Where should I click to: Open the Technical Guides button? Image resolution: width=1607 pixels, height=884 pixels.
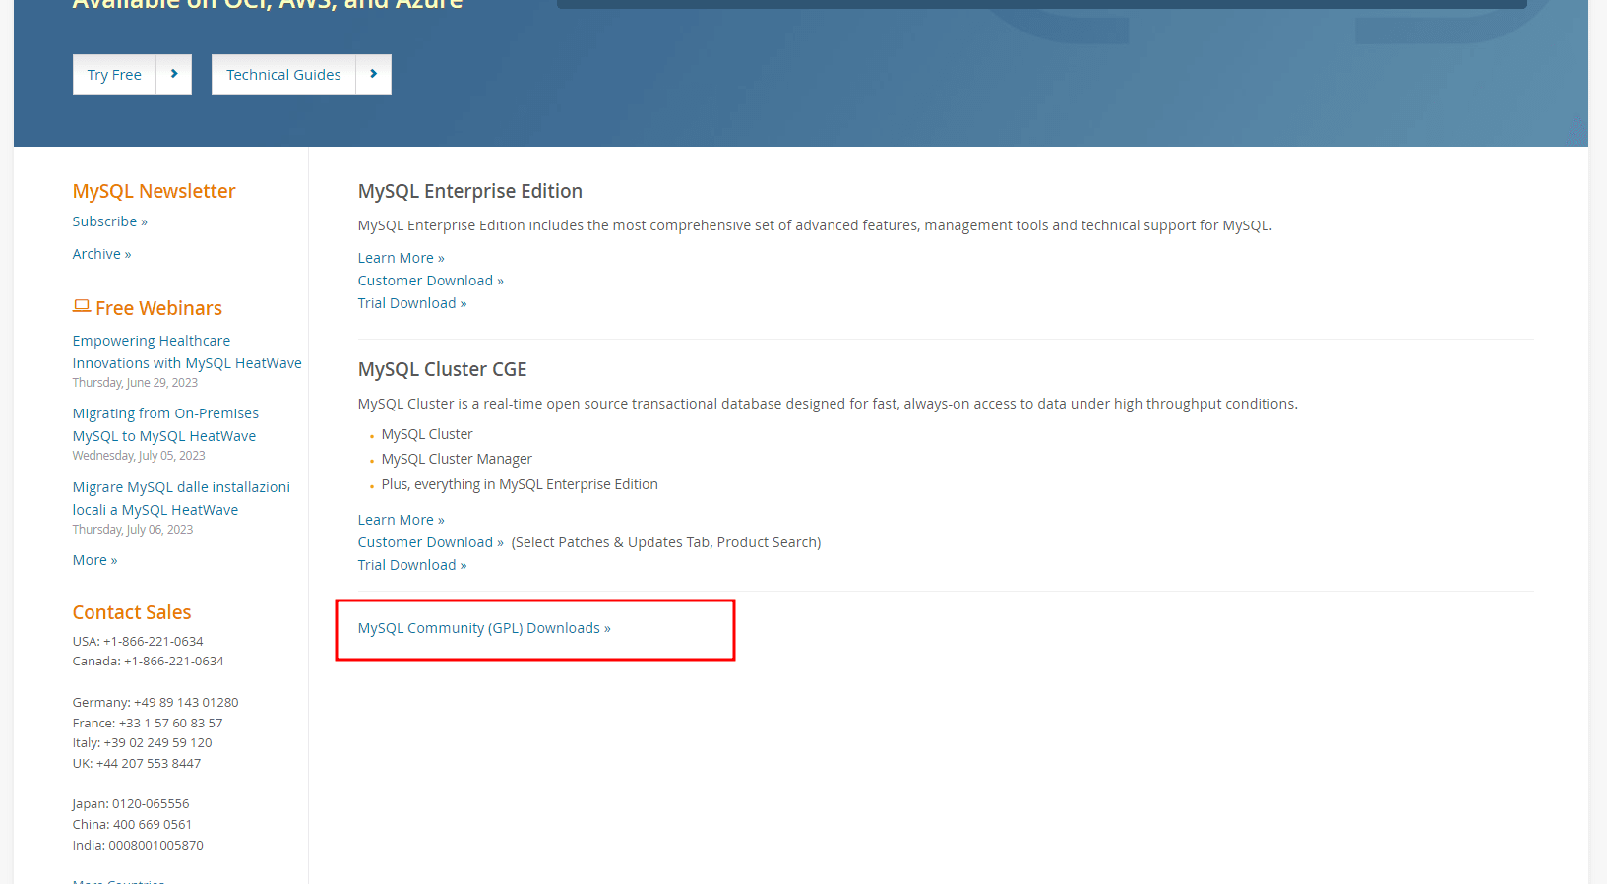point(283,75)
